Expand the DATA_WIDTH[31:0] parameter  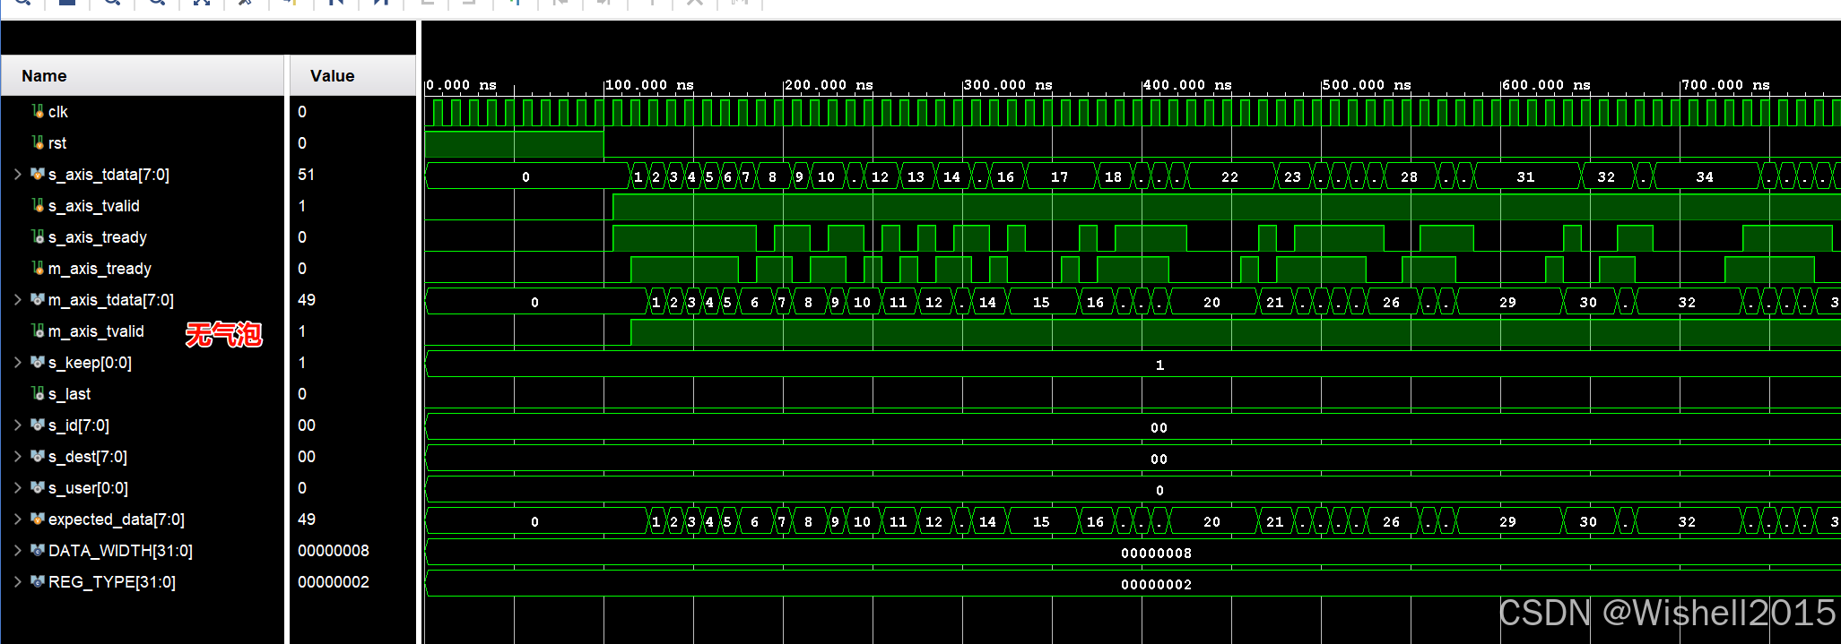tap(17, 550)
